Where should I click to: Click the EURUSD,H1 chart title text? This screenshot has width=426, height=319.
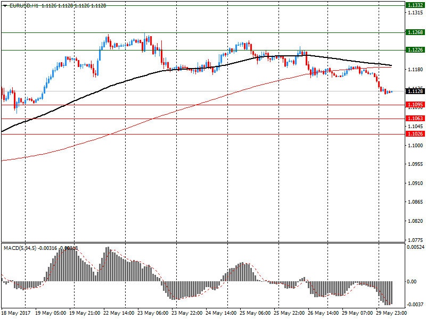click(24, 5)
